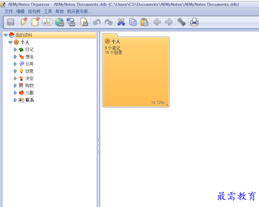Expand the 日记 folder
The height and width of the screenshot is (207, 259).
(x=15, y=49)
